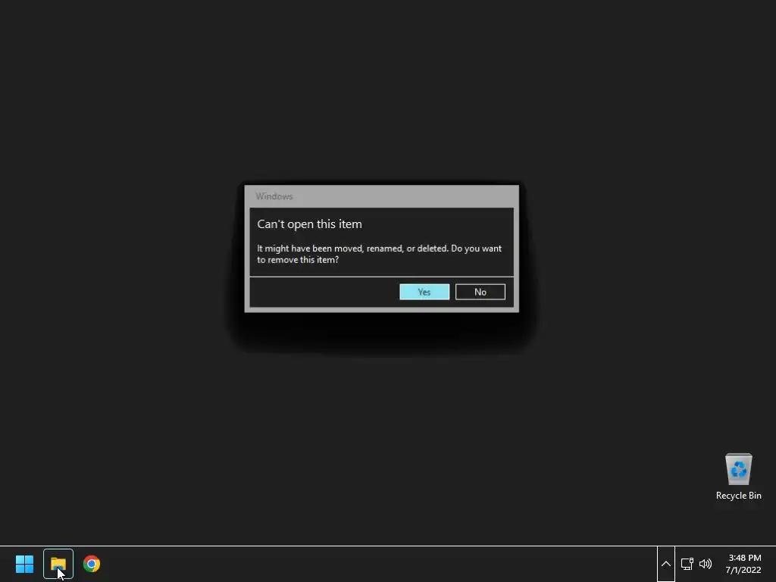Click the Windows dialog title bar
776x582 pixels.
click(382, 196)
